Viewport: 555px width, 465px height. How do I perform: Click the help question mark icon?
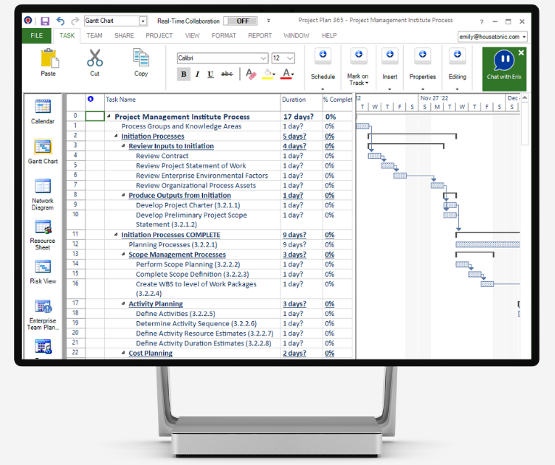(481, 21)
